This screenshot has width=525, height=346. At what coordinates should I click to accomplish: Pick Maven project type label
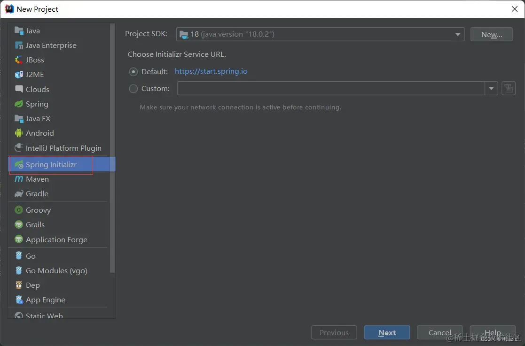pos(37,179)
